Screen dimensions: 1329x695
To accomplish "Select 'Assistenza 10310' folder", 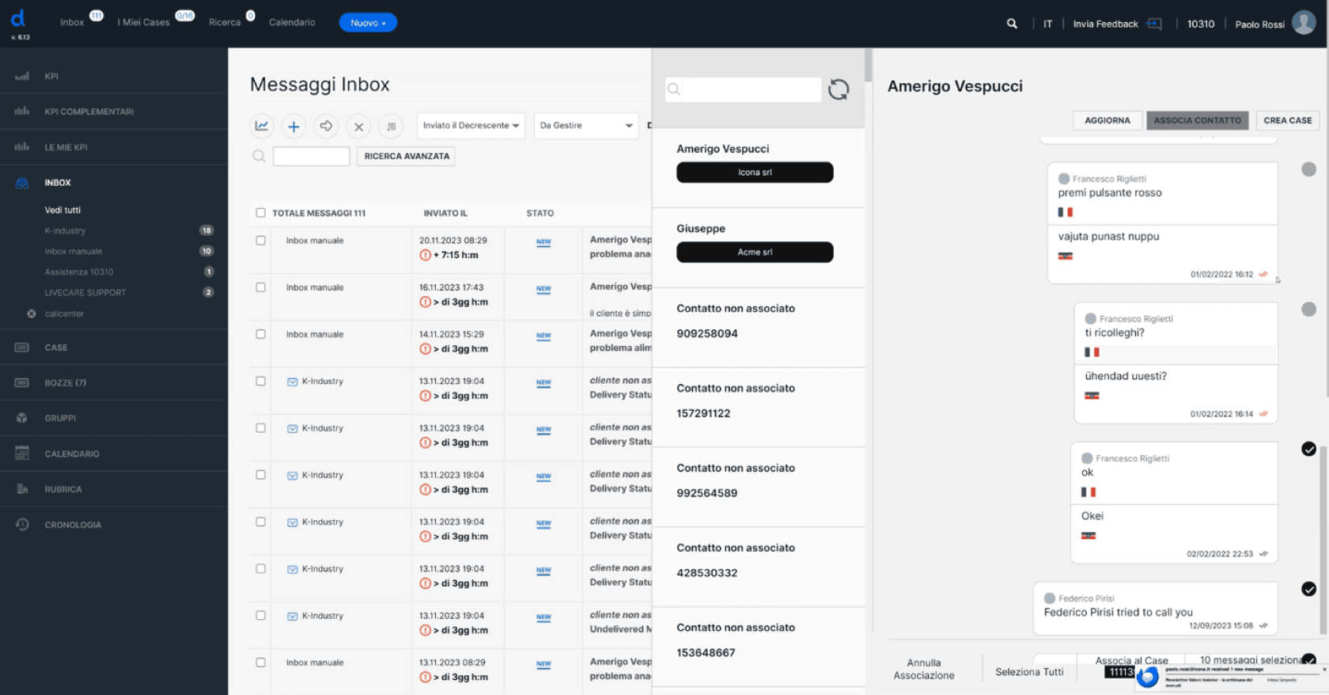I will (x=79, y=272).
